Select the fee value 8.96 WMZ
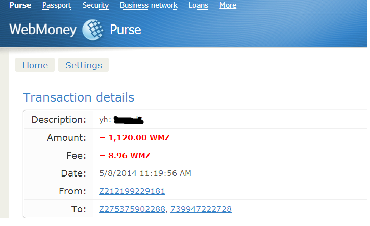 pyautogui.click(x=125, y=156)
